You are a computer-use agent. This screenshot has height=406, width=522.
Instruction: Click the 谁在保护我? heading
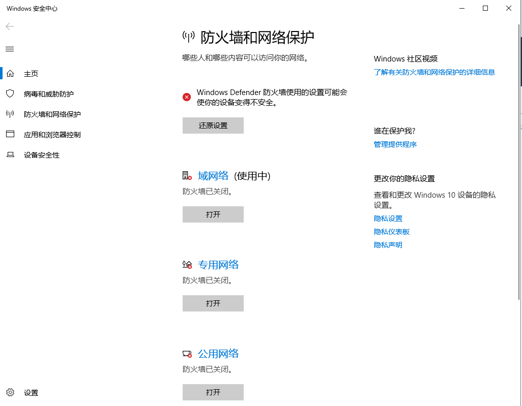pyautogui.click(x=394, y=131)
